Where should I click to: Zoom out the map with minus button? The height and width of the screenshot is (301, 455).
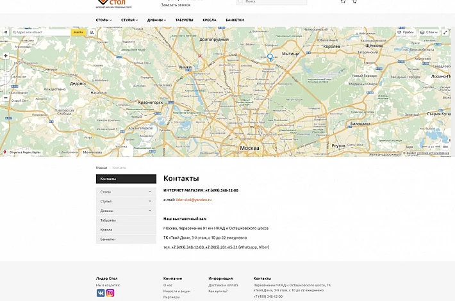pyautogui.click(x=6, y=98)
